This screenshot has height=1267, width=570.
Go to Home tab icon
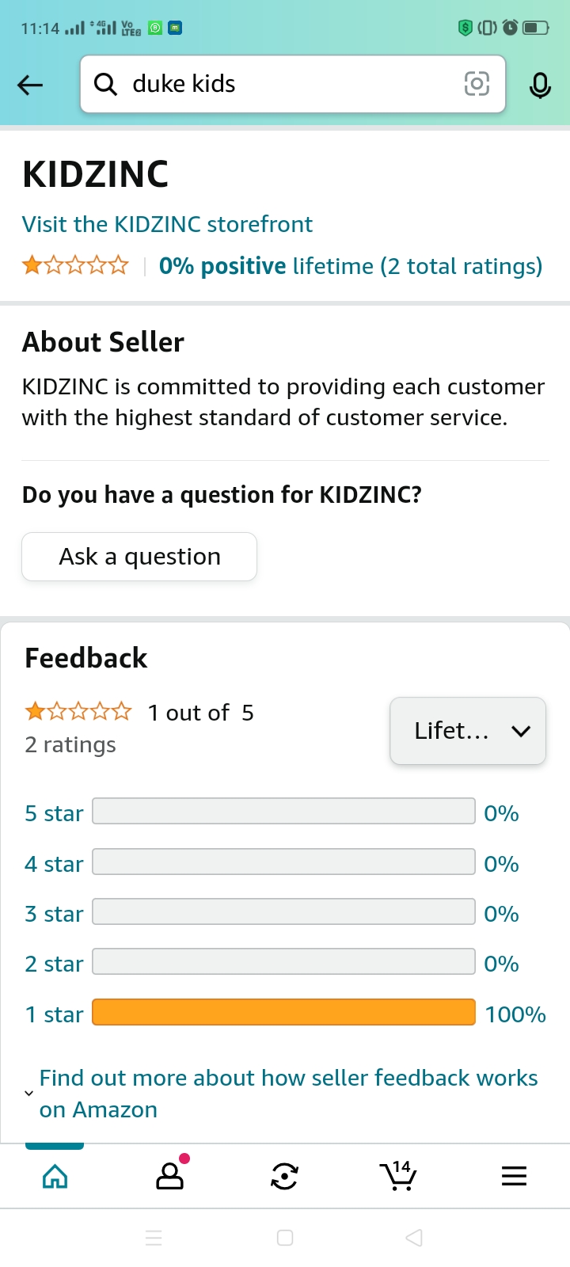pos(55,1177)
